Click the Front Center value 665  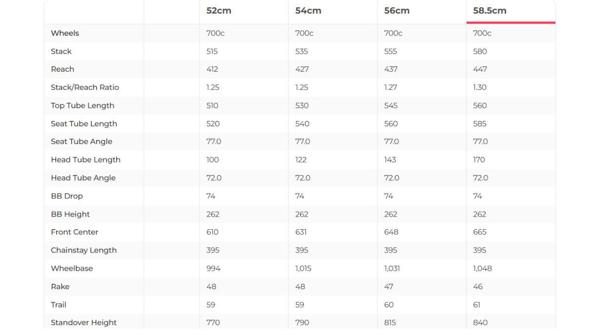click(x=480, y=232)
